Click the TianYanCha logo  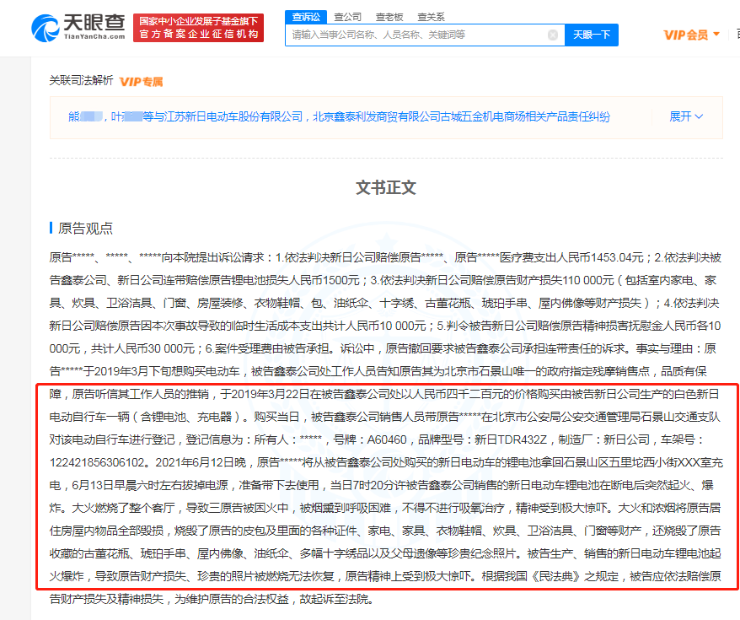tap(78, 27)
